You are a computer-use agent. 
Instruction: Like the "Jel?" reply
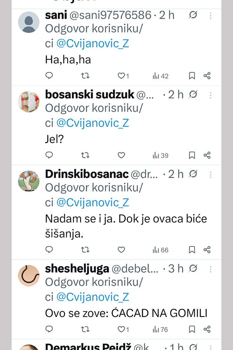[x=121, y=155]
